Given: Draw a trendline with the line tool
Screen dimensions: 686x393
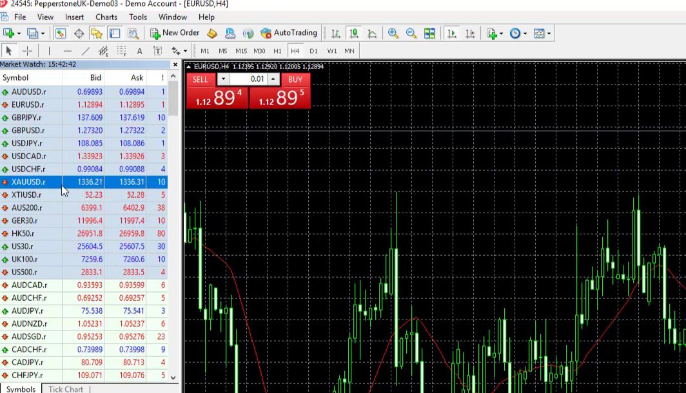Looking at the screenshot, I should tap(85, 51).
